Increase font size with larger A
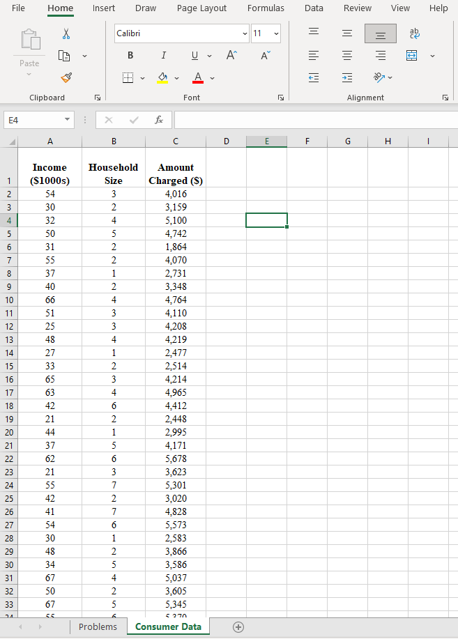 pos(231,55)
